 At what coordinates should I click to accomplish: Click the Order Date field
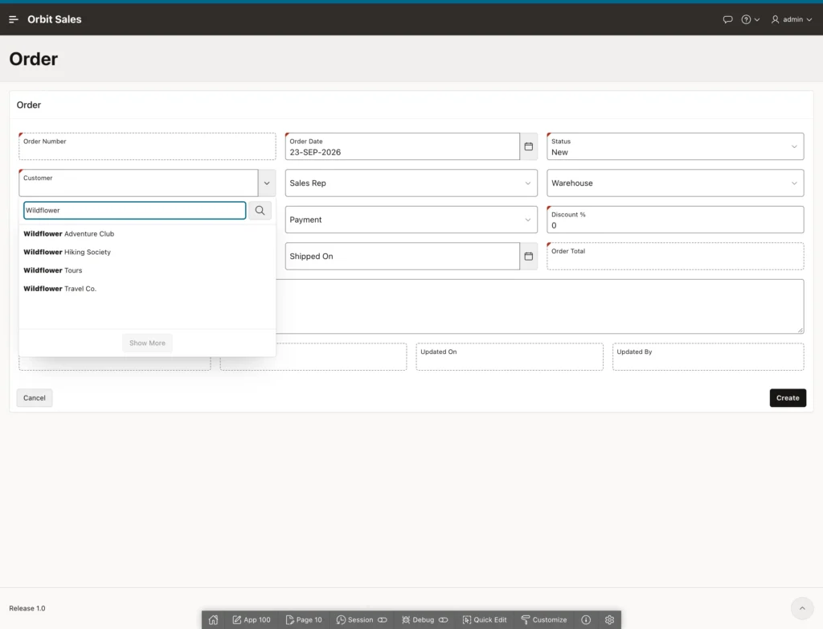402,146
